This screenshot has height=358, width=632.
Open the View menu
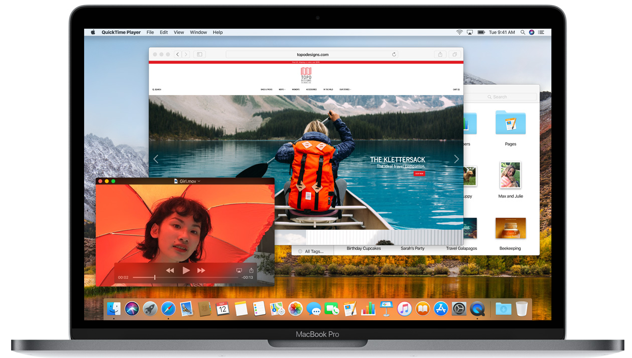coord(179,32)
